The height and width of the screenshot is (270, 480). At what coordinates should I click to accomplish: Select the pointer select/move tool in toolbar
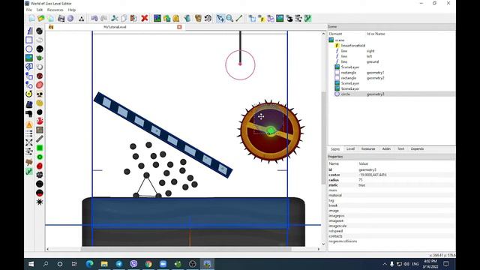(220, 18)
